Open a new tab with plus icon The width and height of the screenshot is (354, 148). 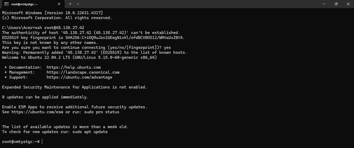70,4
